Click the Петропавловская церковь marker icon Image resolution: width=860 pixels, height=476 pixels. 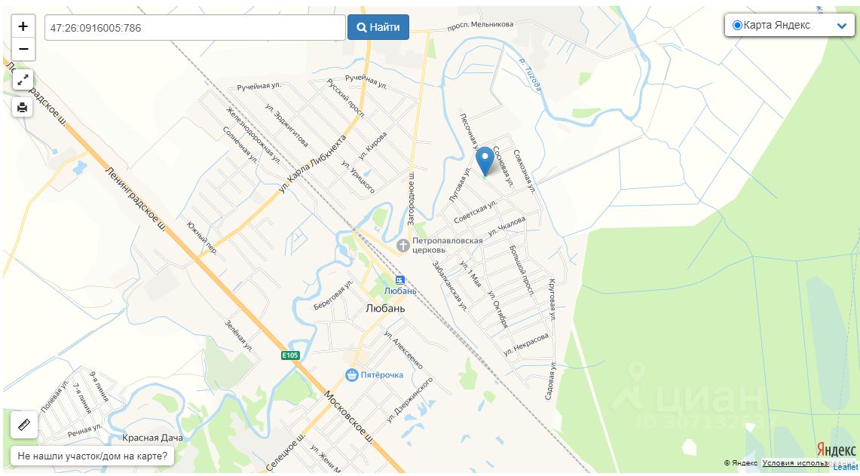coord(403,246)
